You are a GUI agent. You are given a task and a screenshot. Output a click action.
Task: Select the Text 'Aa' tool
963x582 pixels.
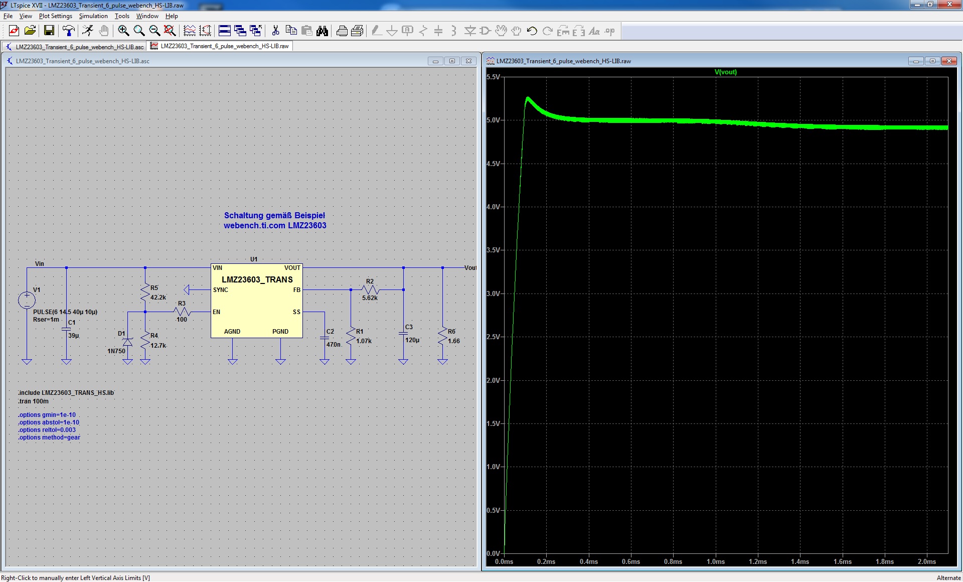pos(594,31)
